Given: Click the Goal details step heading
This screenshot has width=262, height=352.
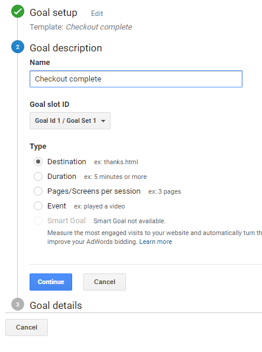Looking at the screenshot, I should pyautogui.click(x=56, y=305).
